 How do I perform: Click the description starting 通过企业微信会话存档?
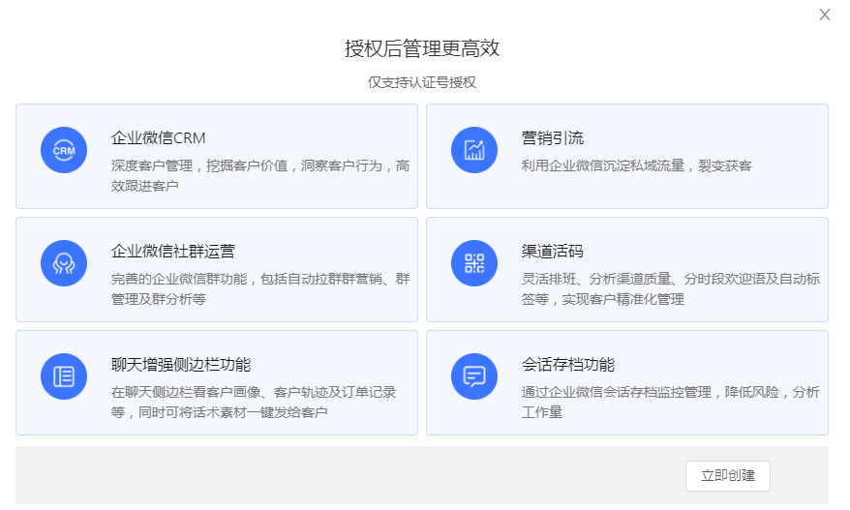[x=671, y=403]
